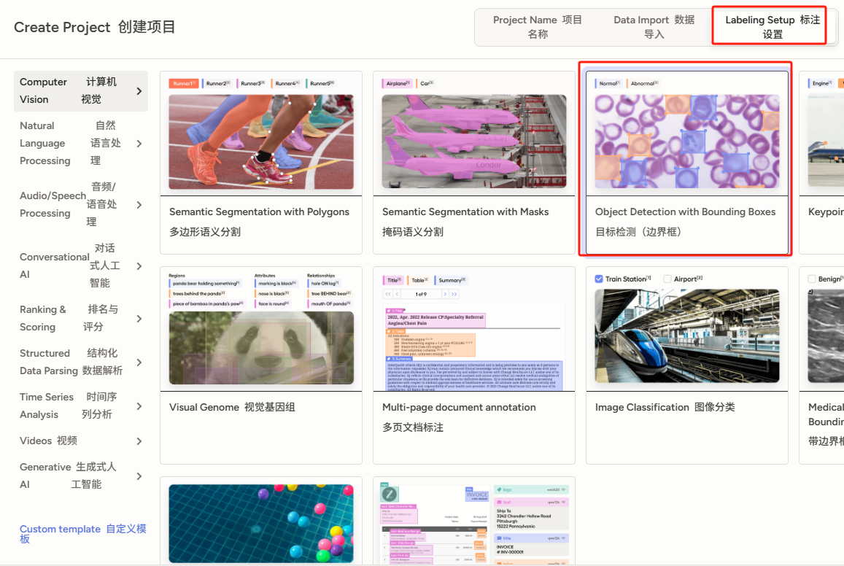Open the Ranking & Scoring category
Viewport: 844px width, 566px height.
tap(81, 319)
